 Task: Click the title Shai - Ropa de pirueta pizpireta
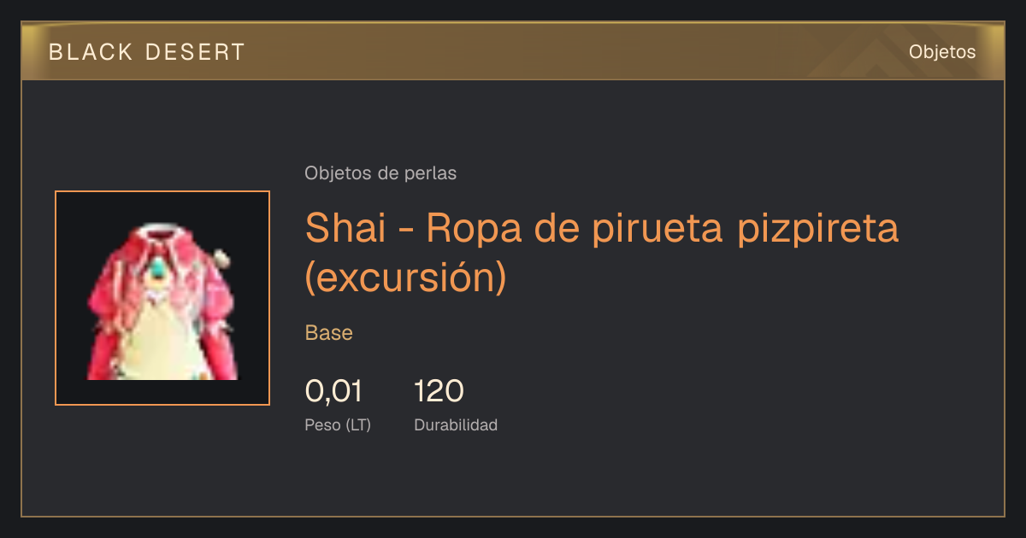pos(602,228)
